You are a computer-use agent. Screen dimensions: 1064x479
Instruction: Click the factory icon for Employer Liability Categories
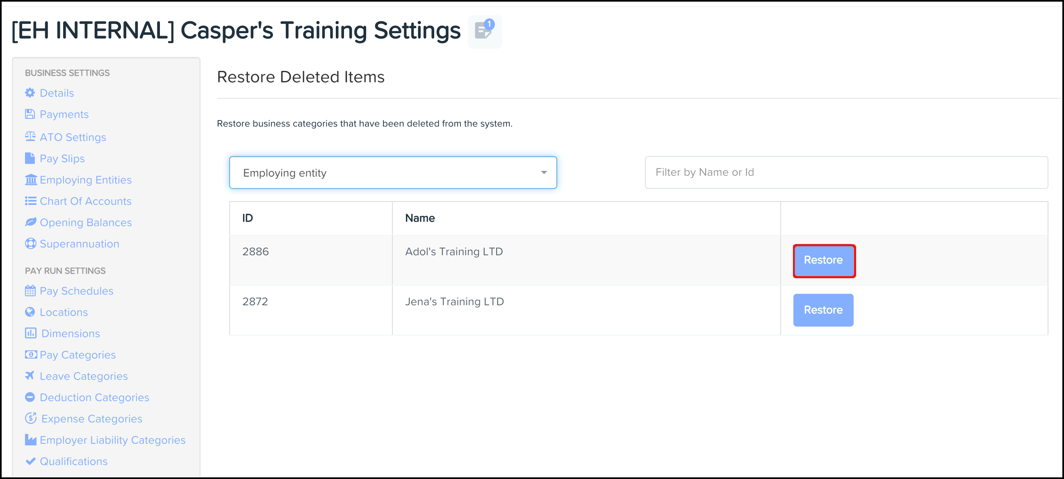point(30,440)
